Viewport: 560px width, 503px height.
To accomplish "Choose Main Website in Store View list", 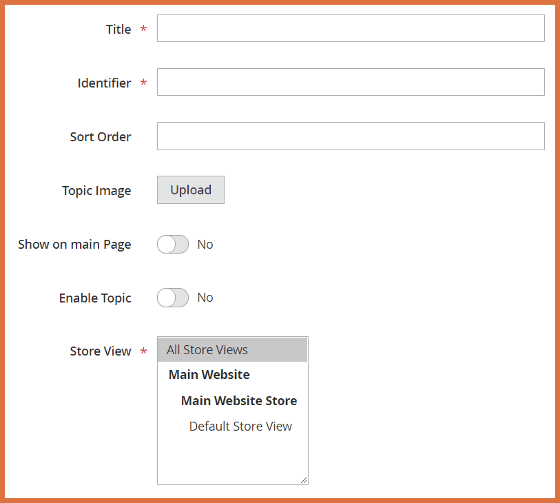I will click(209, 375).
